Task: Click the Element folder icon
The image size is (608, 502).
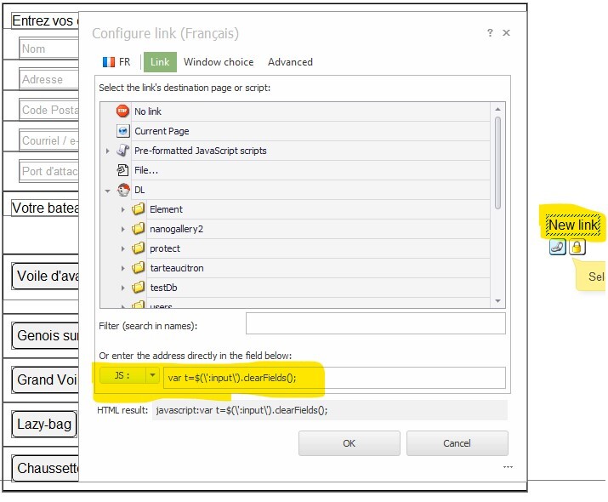Action: [x=138, y=209]
